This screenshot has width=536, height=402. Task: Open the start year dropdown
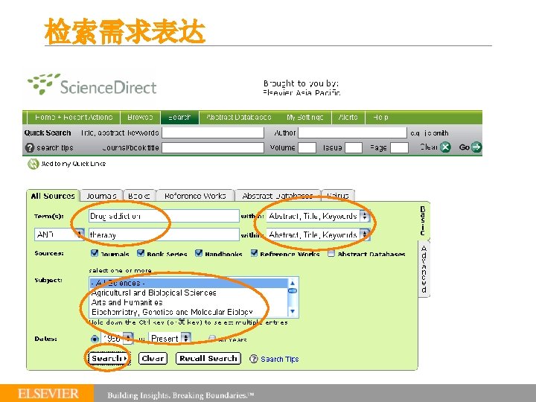click(x=118, y=339)
